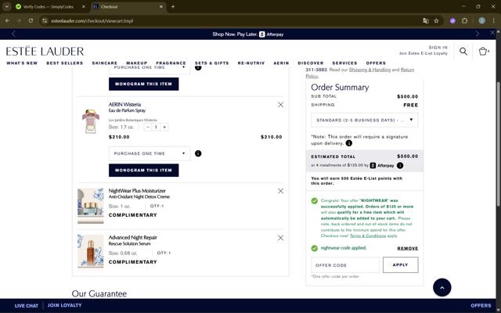This screenshot has height=313, width=501.
Task: Click the Offer Code input field
Action: point(345,265)
